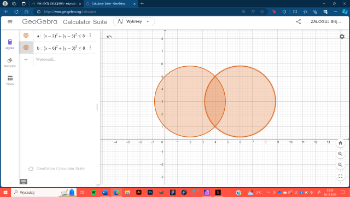
Task: Close the Calculator Suite - GeoGebra tab
Action: point(135,4)
